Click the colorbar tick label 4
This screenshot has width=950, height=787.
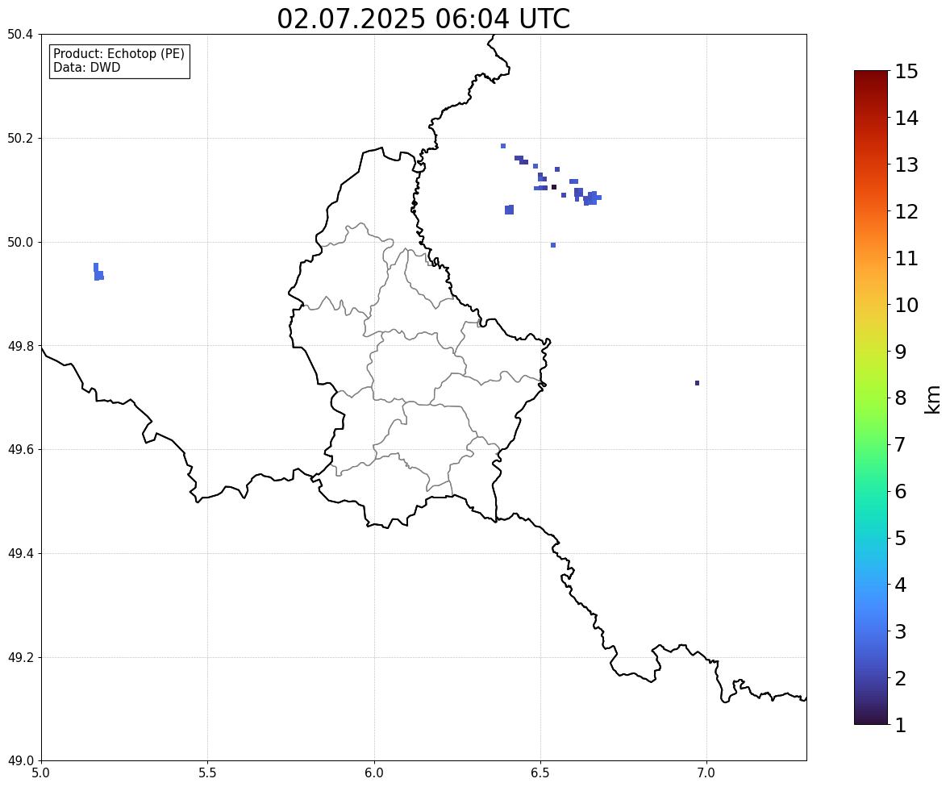pos(901,585)
